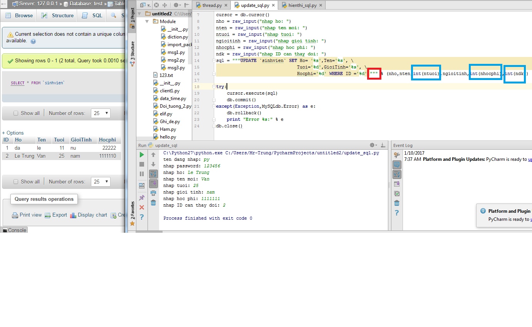Switch to thread.py editor tab
Viewport: 532px width, 327px height.
[211, 5]
